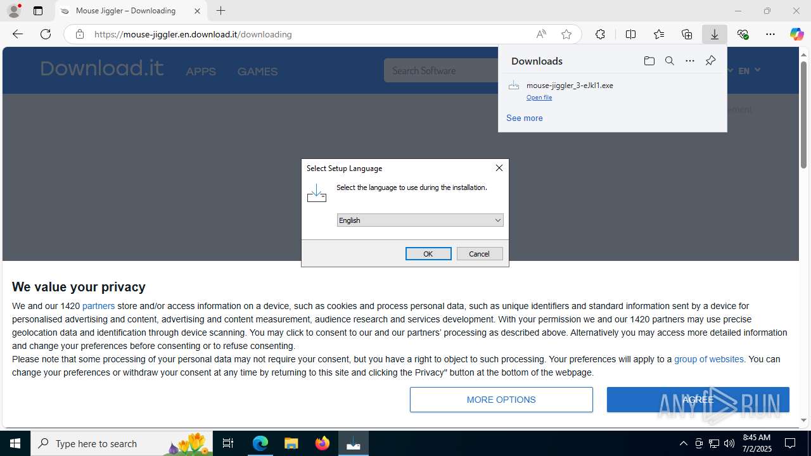Open the Download.it homepage logo

(x=102, y=68)
